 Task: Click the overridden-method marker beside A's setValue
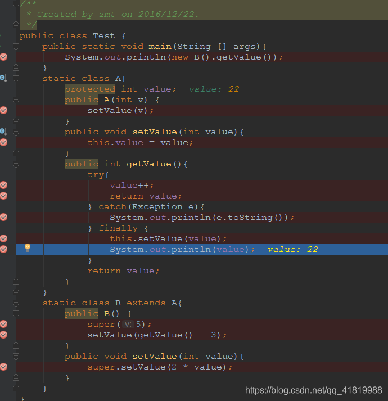3,132
